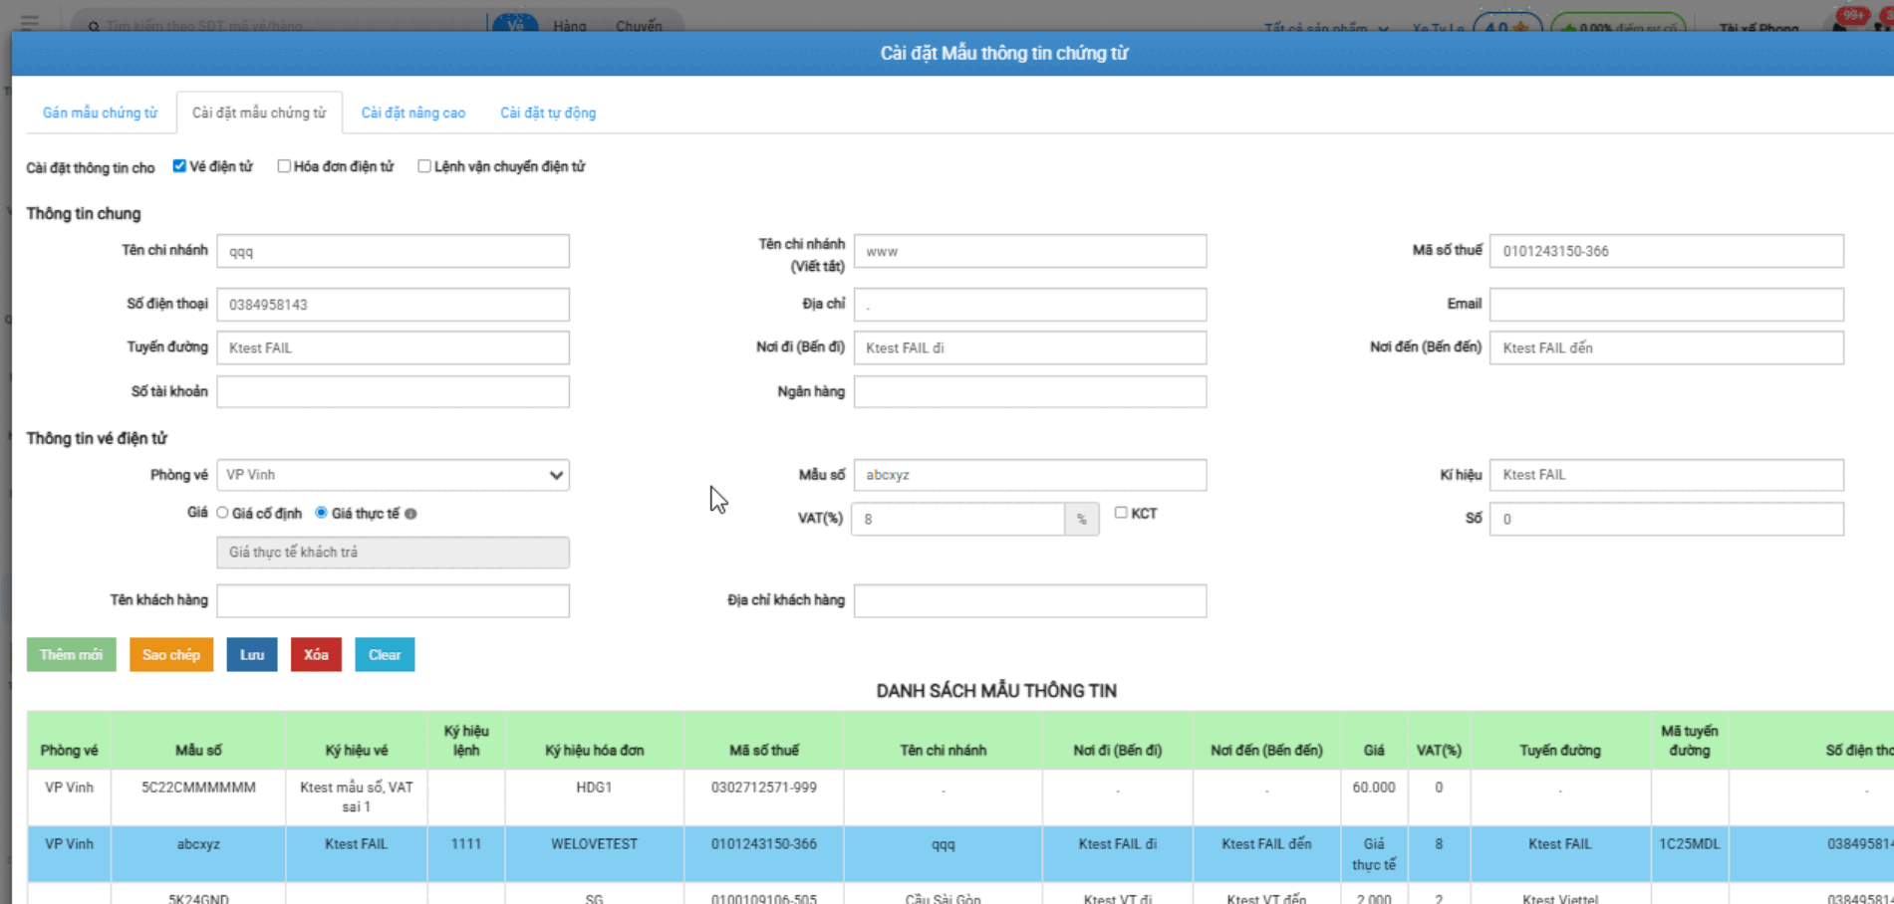Uncheck the Vé điện tử checkbox
Image resolution: width=1894 pixels, height=904 pixels.
click(x=179, y=166)
